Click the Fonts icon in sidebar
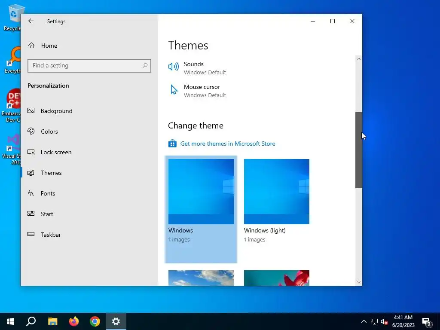 pos(31,193)
